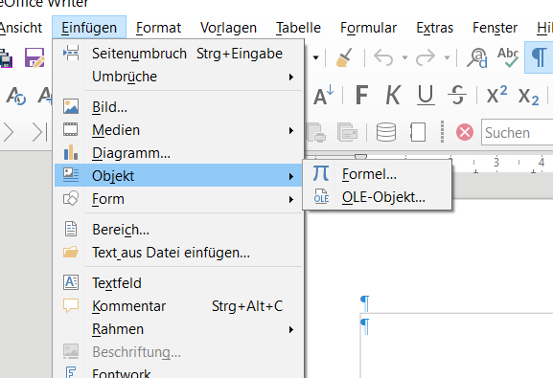
Task: Click the page outline icon beside the database icon
Action: point(418,132)
